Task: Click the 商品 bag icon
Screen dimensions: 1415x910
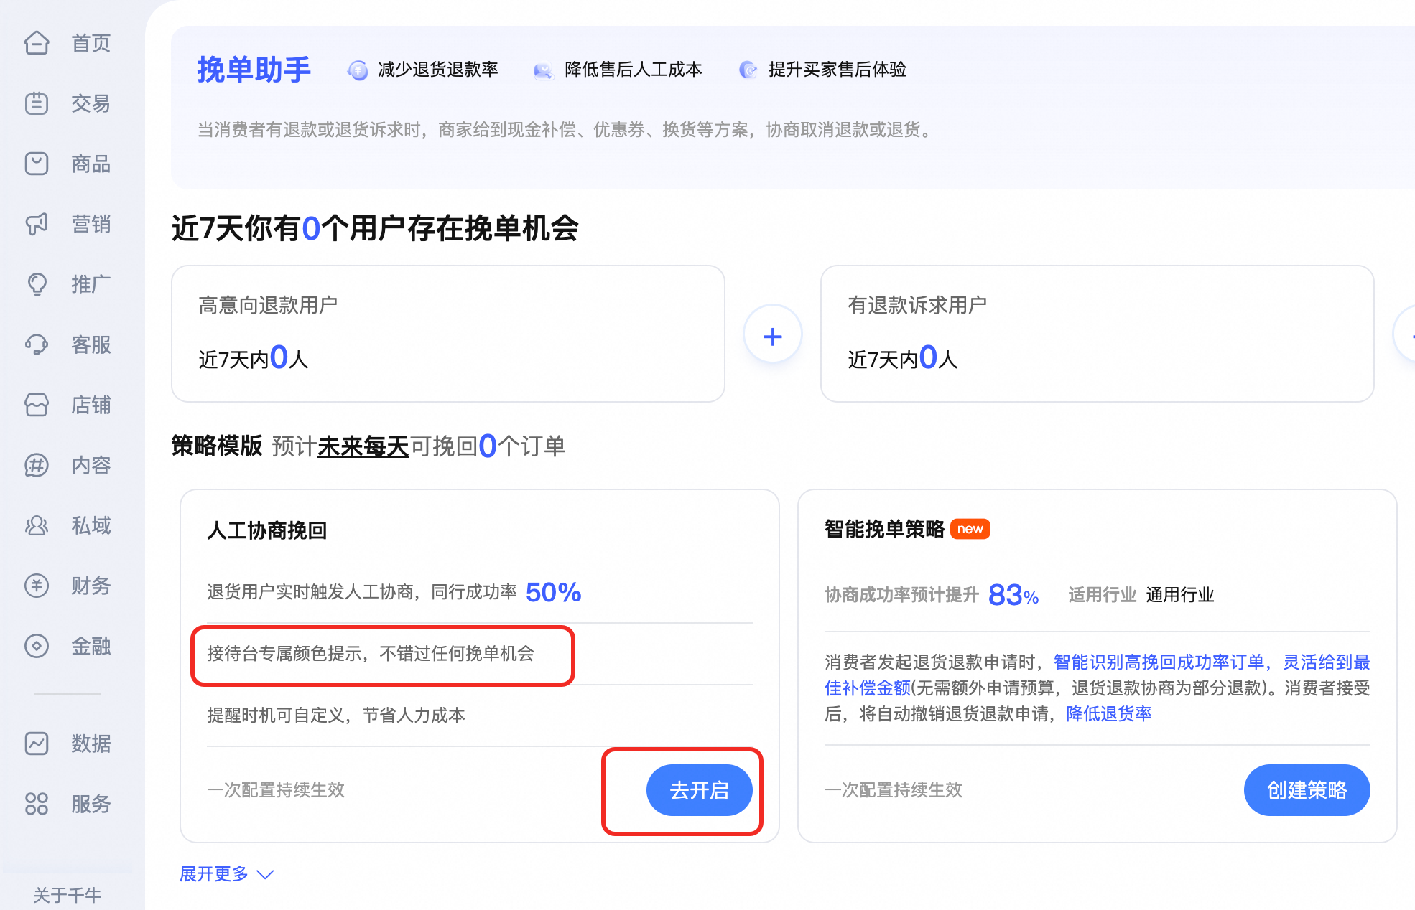Action: 37,164
